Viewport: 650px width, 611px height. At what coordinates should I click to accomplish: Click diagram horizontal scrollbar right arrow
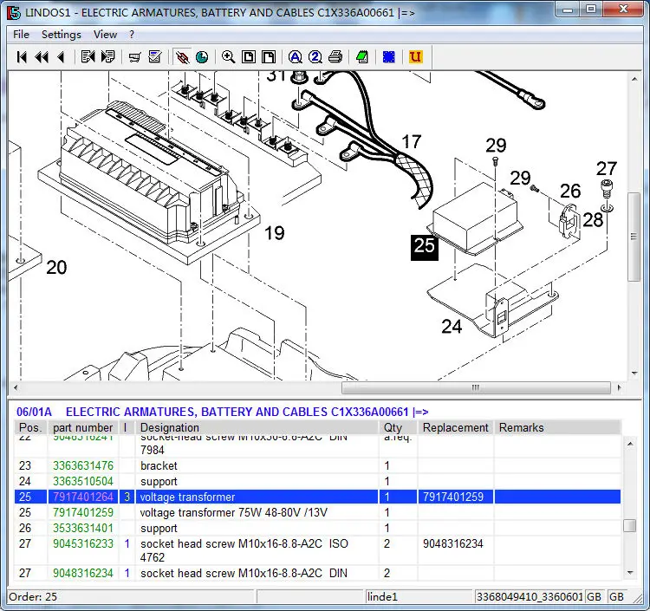[620, 388]
